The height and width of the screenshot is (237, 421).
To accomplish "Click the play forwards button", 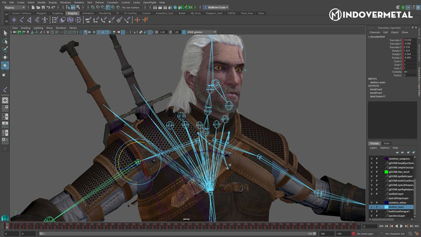I will (x=402, y=226).
